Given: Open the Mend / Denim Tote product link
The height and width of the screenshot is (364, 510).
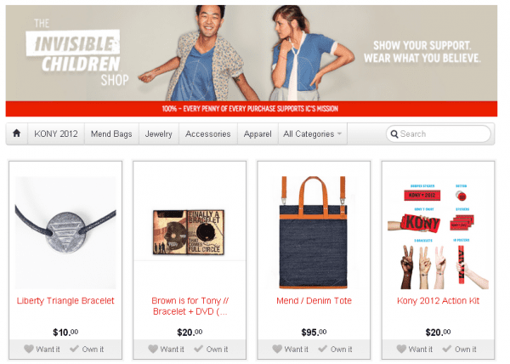Looking at the screenshot, I should [314, 300].
